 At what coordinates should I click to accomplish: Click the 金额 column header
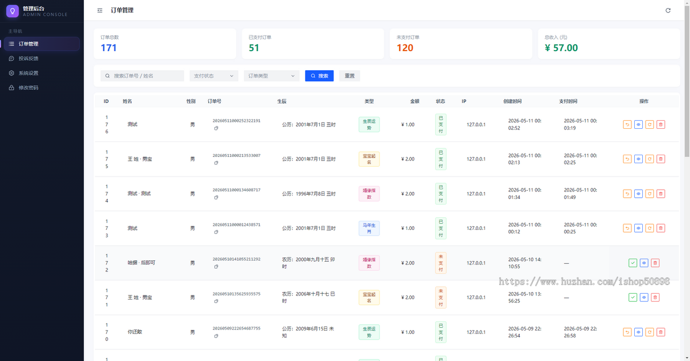click(415, 101)
